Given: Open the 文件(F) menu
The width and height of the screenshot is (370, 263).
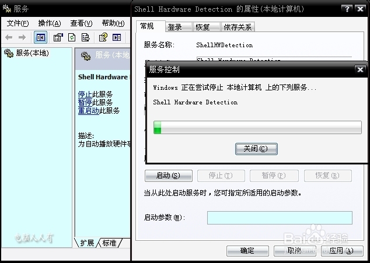Looking at the screenshot, I should (18, 23).
